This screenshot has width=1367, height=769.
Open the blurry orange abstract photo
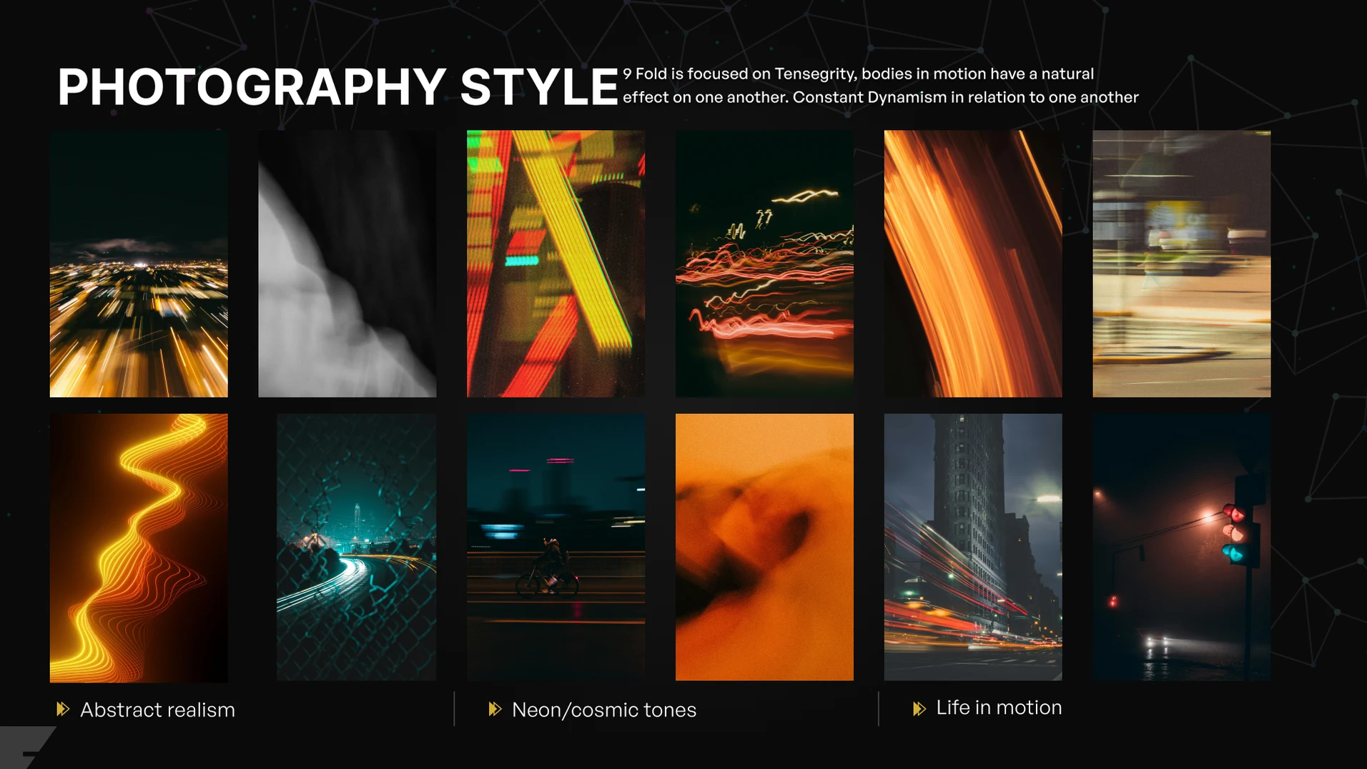pyautogui.click(x=764, y=547)
